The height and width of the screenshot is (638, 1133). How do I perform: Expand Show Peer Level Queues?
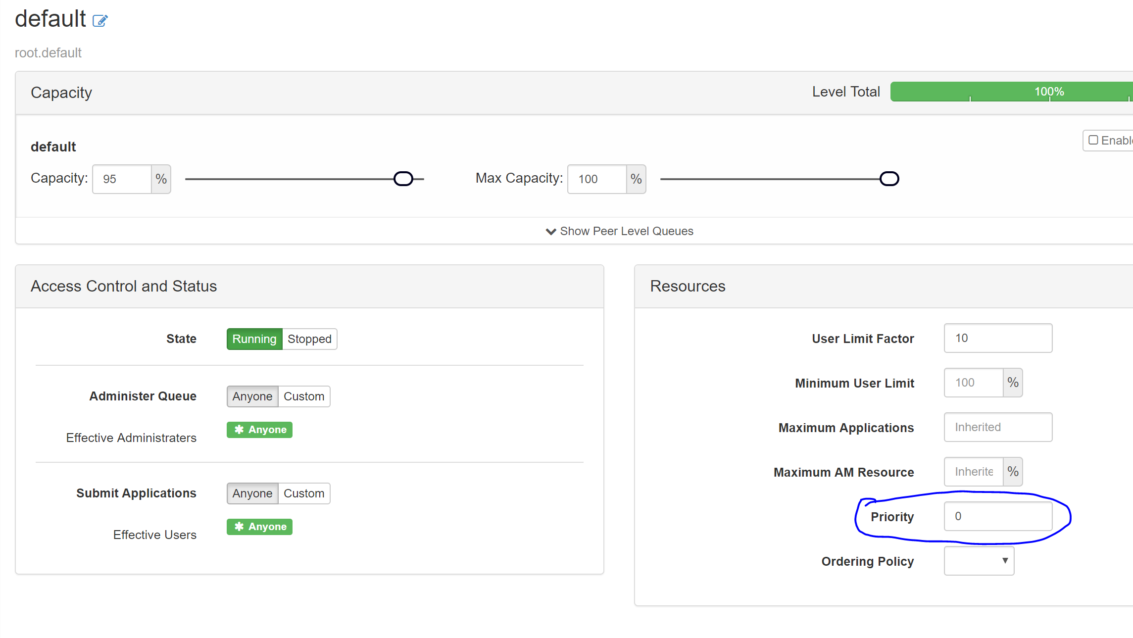coord(626,231)
